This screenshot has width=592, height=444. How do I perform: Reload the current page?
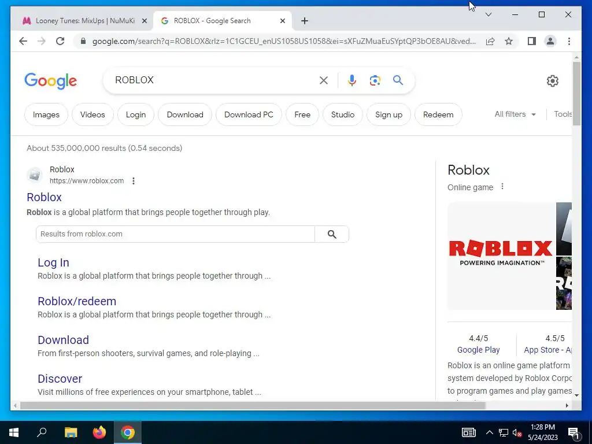point(60,41)
